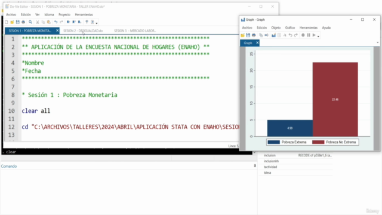Undo last edit in the Do-file Editor
Image resolution: width=382 pixels, height=215 pixels.
click(56, 22)
